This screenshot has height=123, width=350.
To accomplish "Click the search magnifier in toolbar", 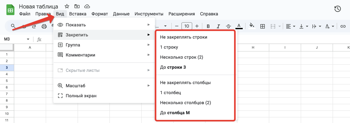I will click(13, 26).
